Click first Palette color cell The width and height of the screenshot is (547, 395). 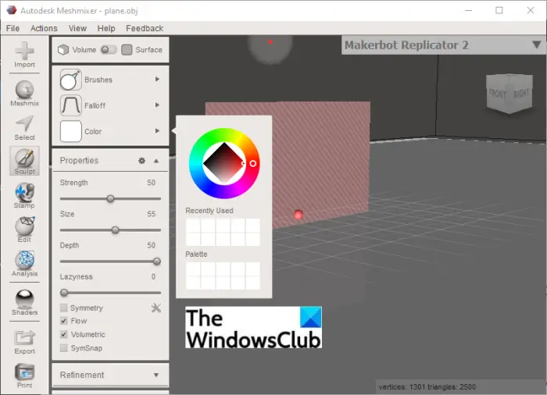click(193, 269)
